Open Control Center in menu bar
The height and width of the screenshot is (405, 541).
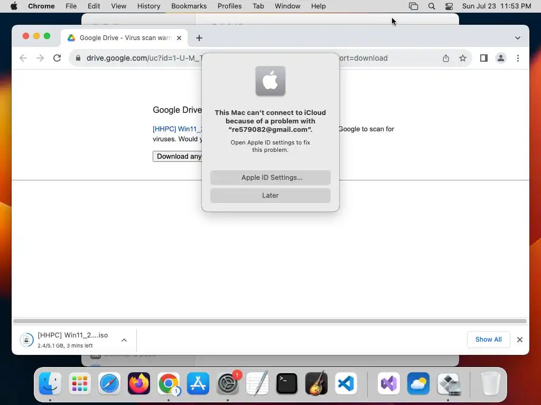click(449, 6)
